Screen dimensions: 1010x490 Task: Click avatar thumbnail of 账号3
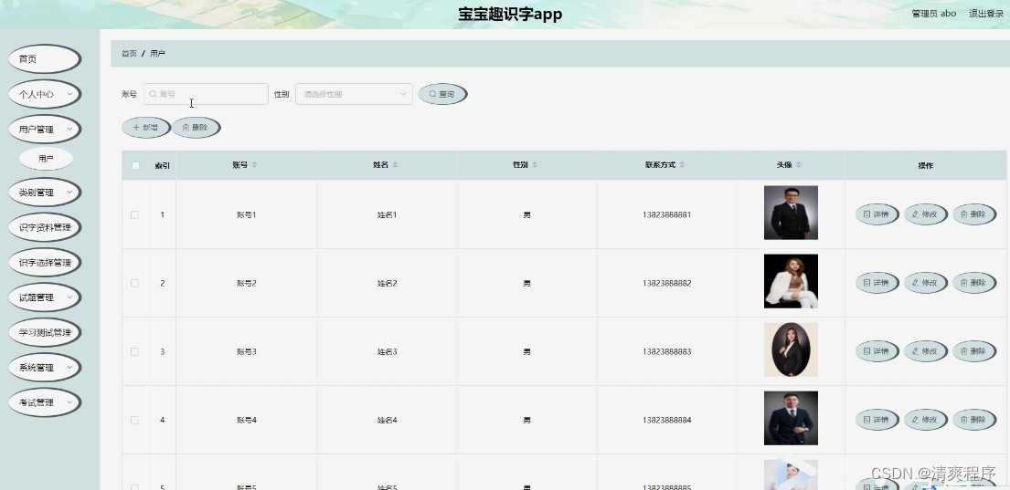(x=791, y=349)
